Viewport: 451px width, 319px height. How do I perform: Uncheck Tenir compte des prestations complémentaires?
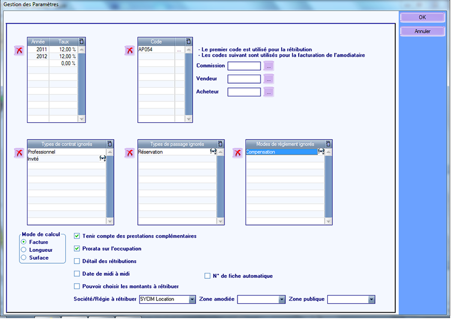[77, 236]
